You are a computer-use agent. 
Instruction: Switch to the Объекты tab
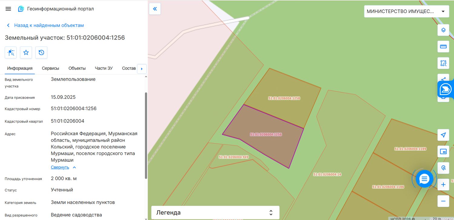coord(77,68)
